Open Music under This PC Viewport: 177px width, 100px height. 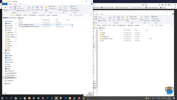tap(9, 64)
